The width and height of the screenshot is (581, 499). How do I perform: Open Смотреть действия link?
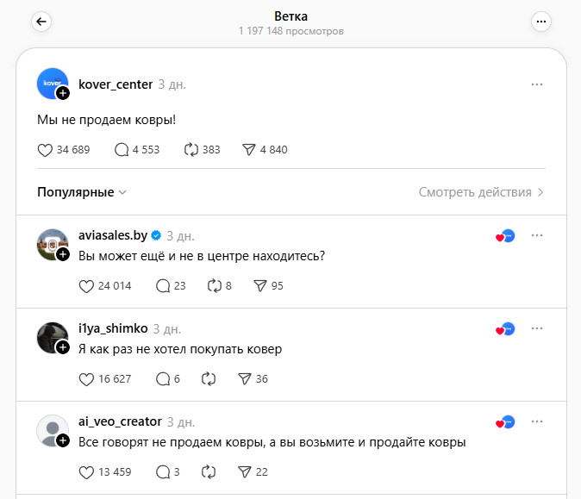[x=481, y=192]
